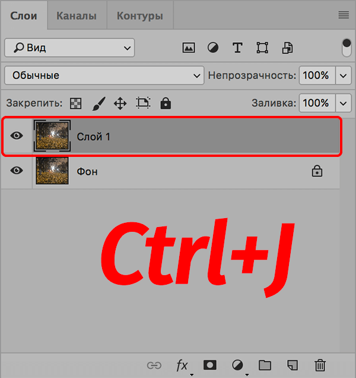
Task: Toggle layer filtering switch on or off
Action: [x=347, y=48]
